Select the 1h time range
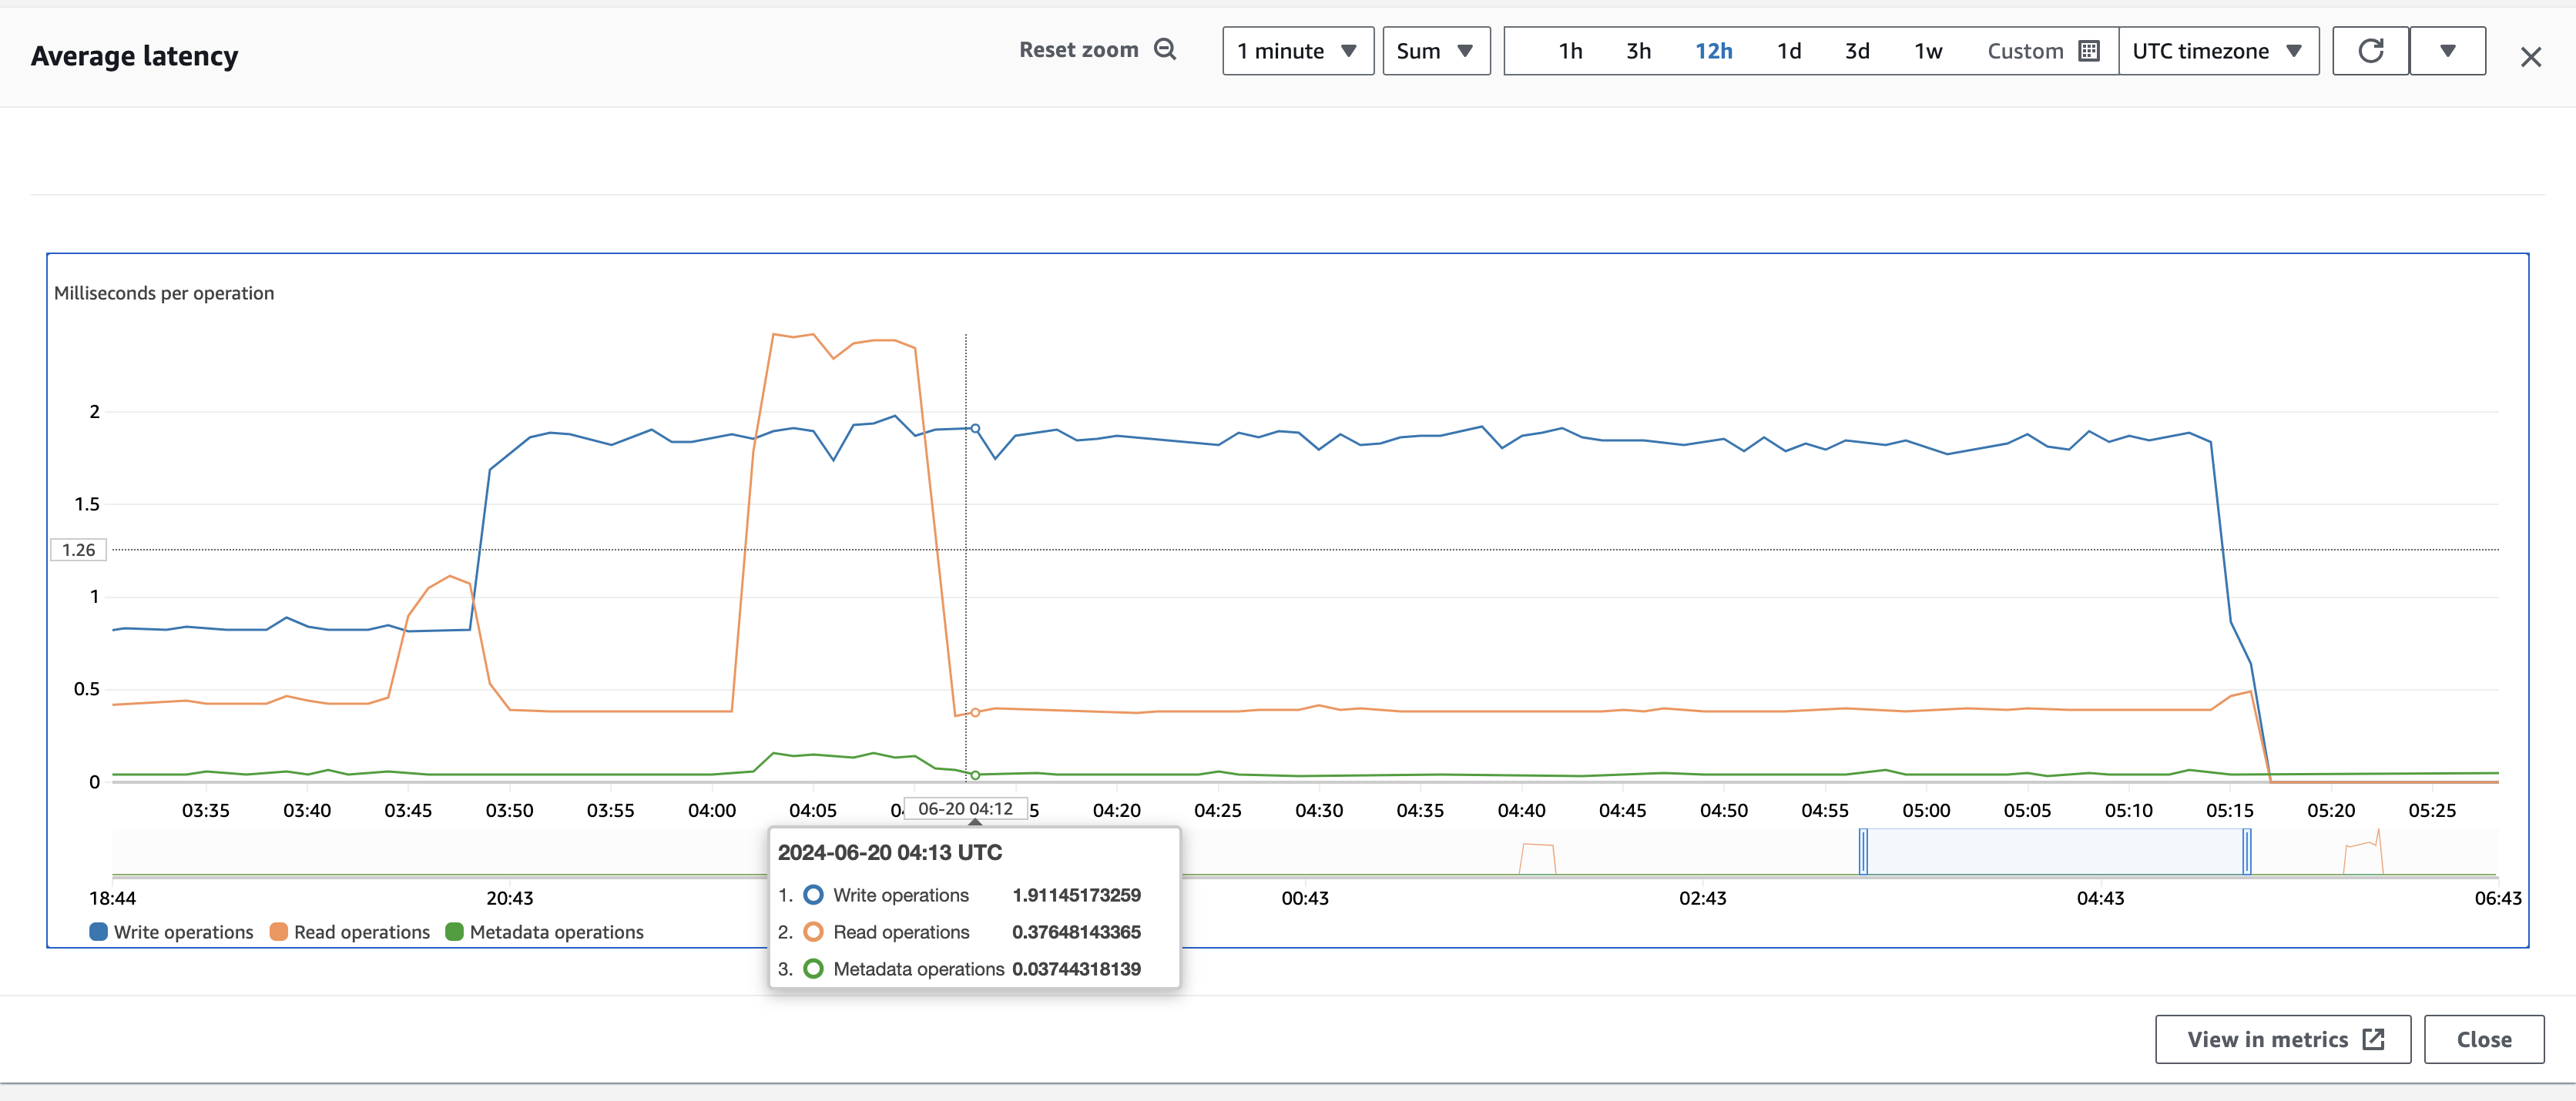Screen dimensions: 2576x1101 click(1570, 51)
